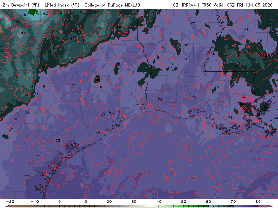This screenshot has height=208, width=278.
Task: Click the 40 label on the color scale
Action: tap(159, 202)
